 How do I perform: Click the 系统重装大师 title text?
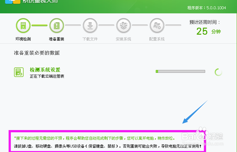tap(40, 2)
